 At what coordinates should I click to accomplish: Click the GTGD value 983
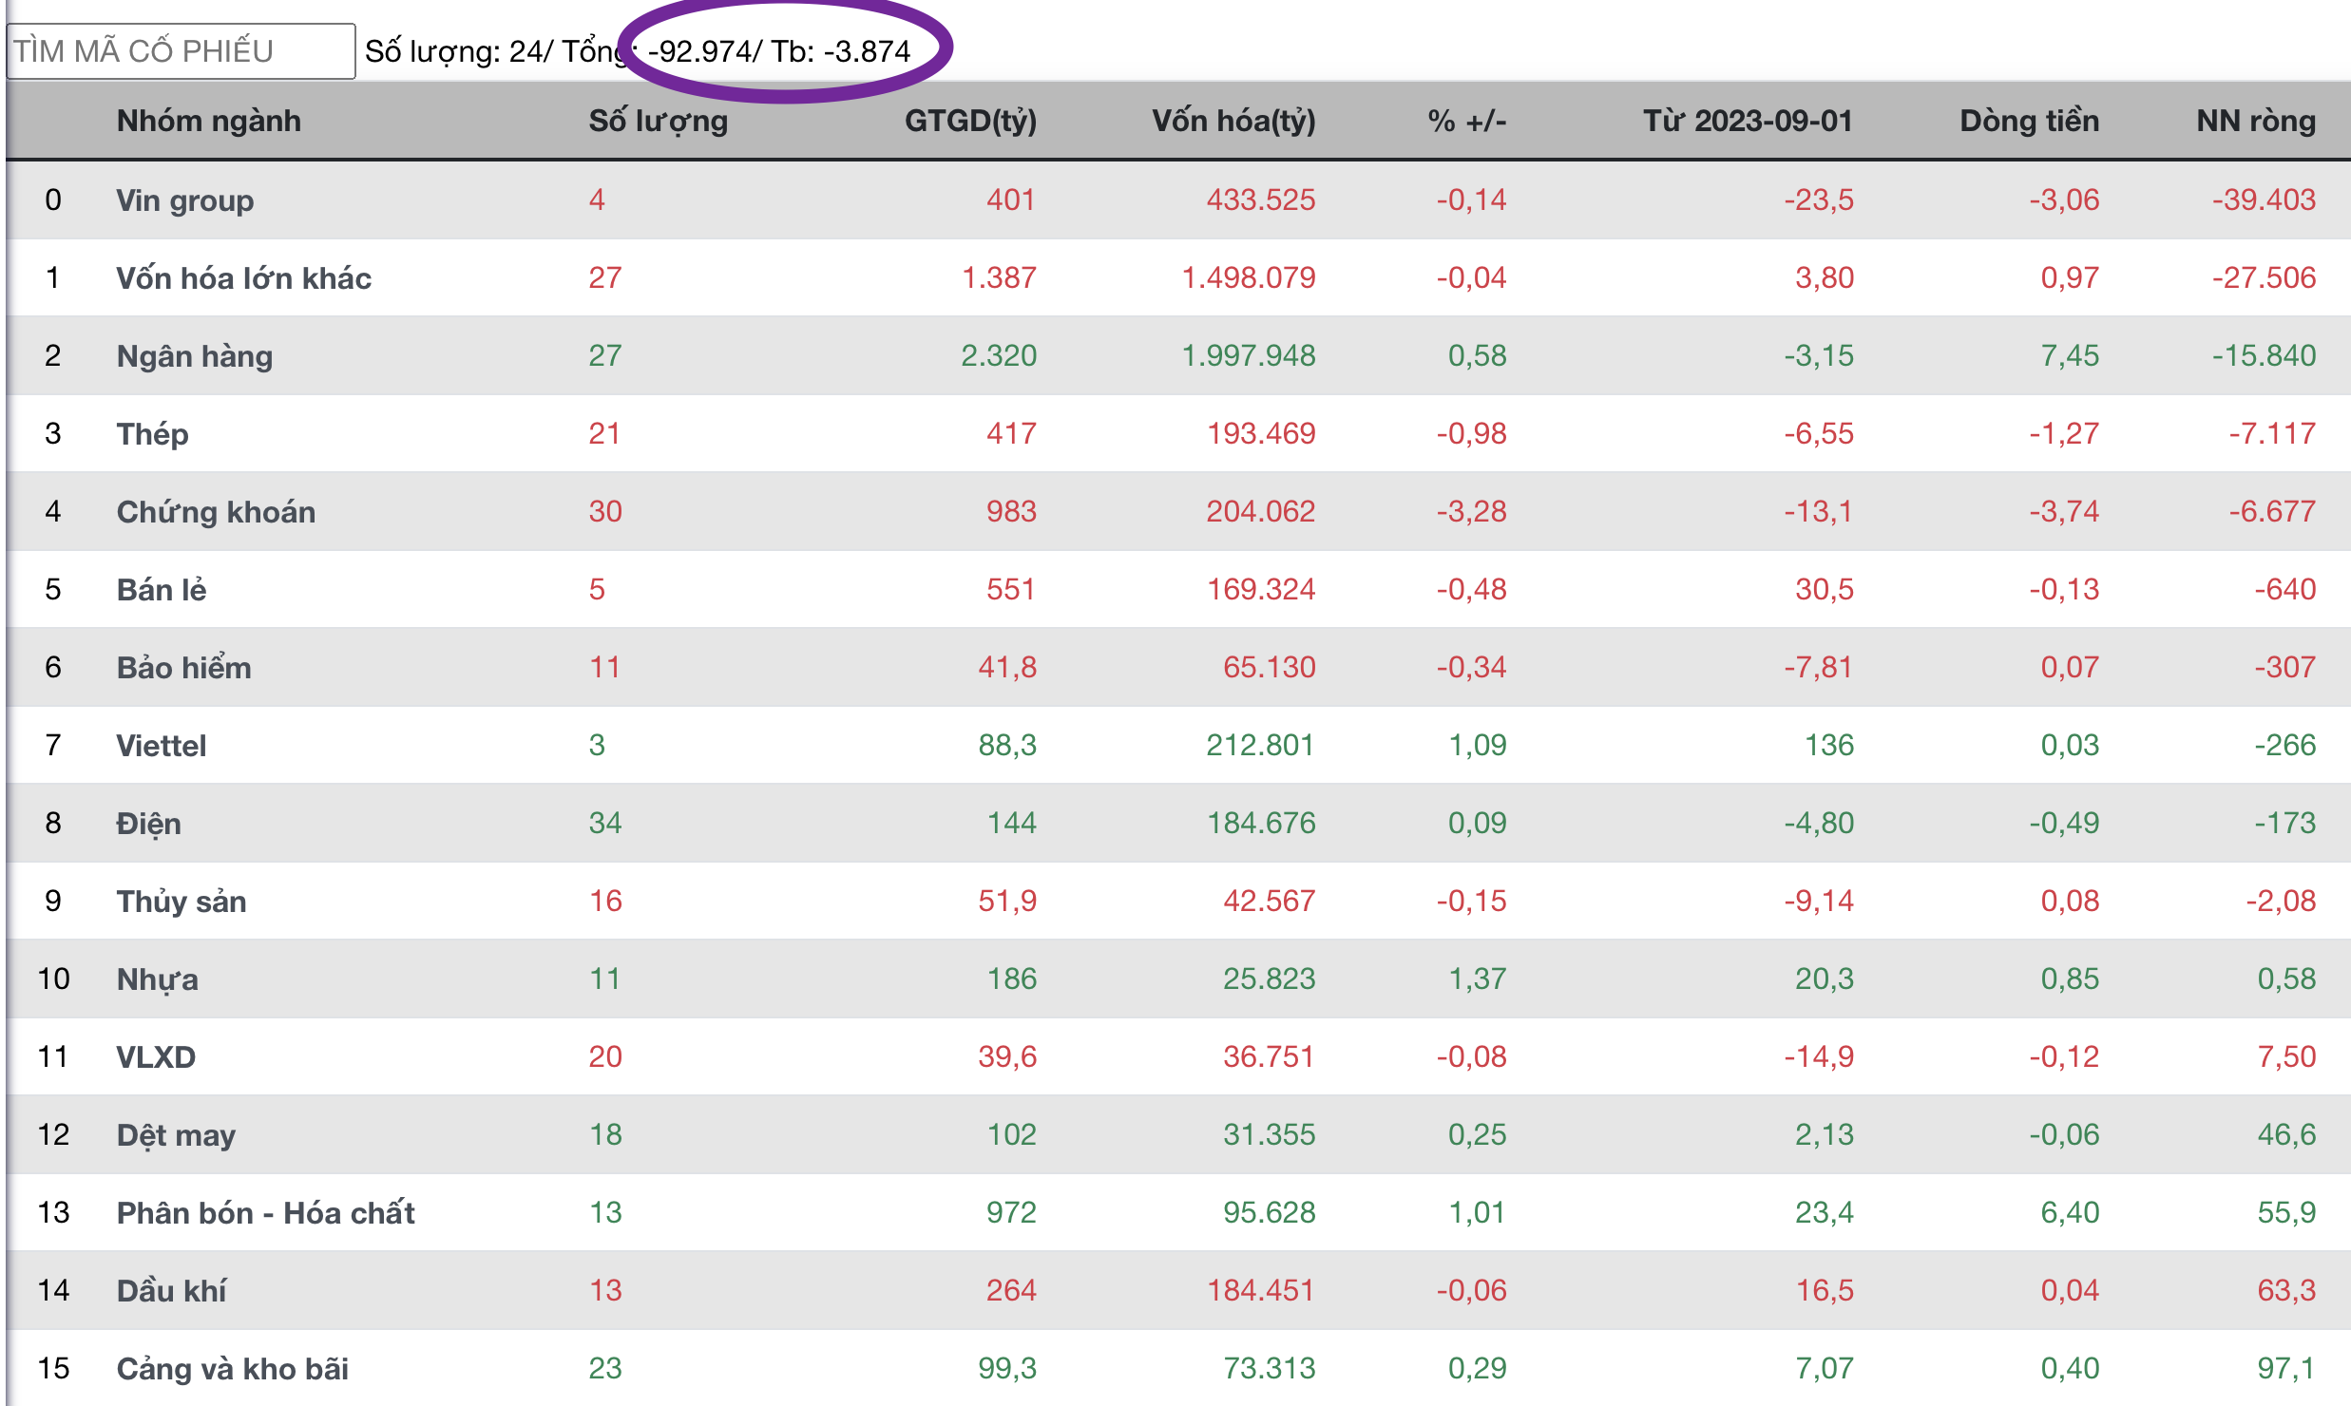tap(1011, 511)
